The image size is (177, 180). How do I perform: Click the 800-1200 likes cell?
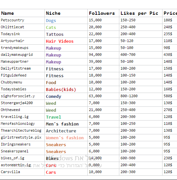click(141, 96)
